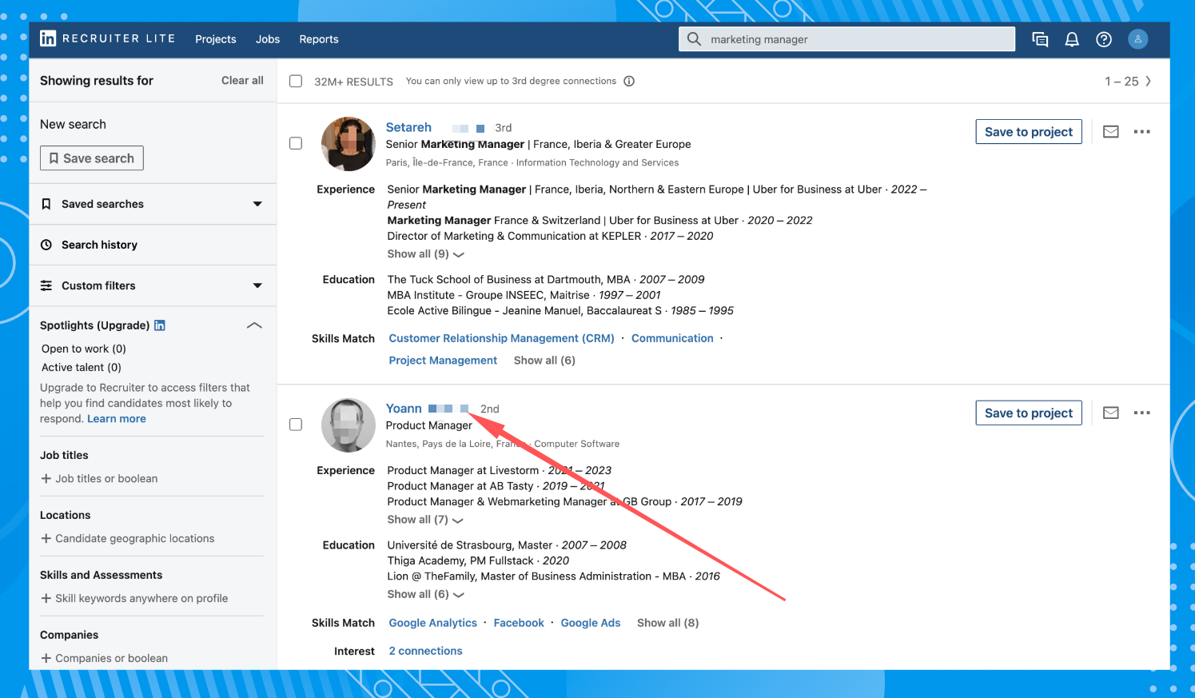The height and width of the screenshot is (698, 1195).
Task: Click Yoann's profile photo
Action: coord(349,425)
